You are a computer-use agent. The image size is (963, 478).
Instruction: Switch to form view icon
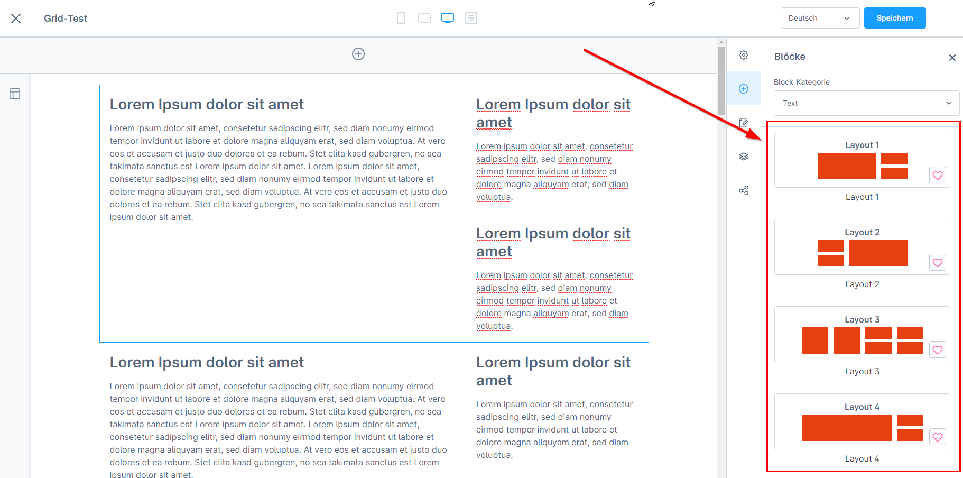[x=471, y=18]
